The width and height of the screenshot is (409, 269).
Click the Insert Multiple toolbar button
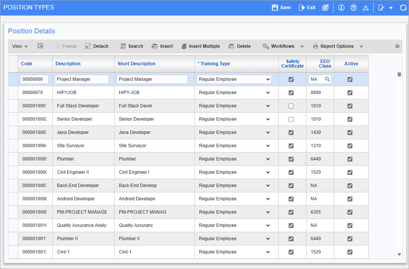coord(201,46)
